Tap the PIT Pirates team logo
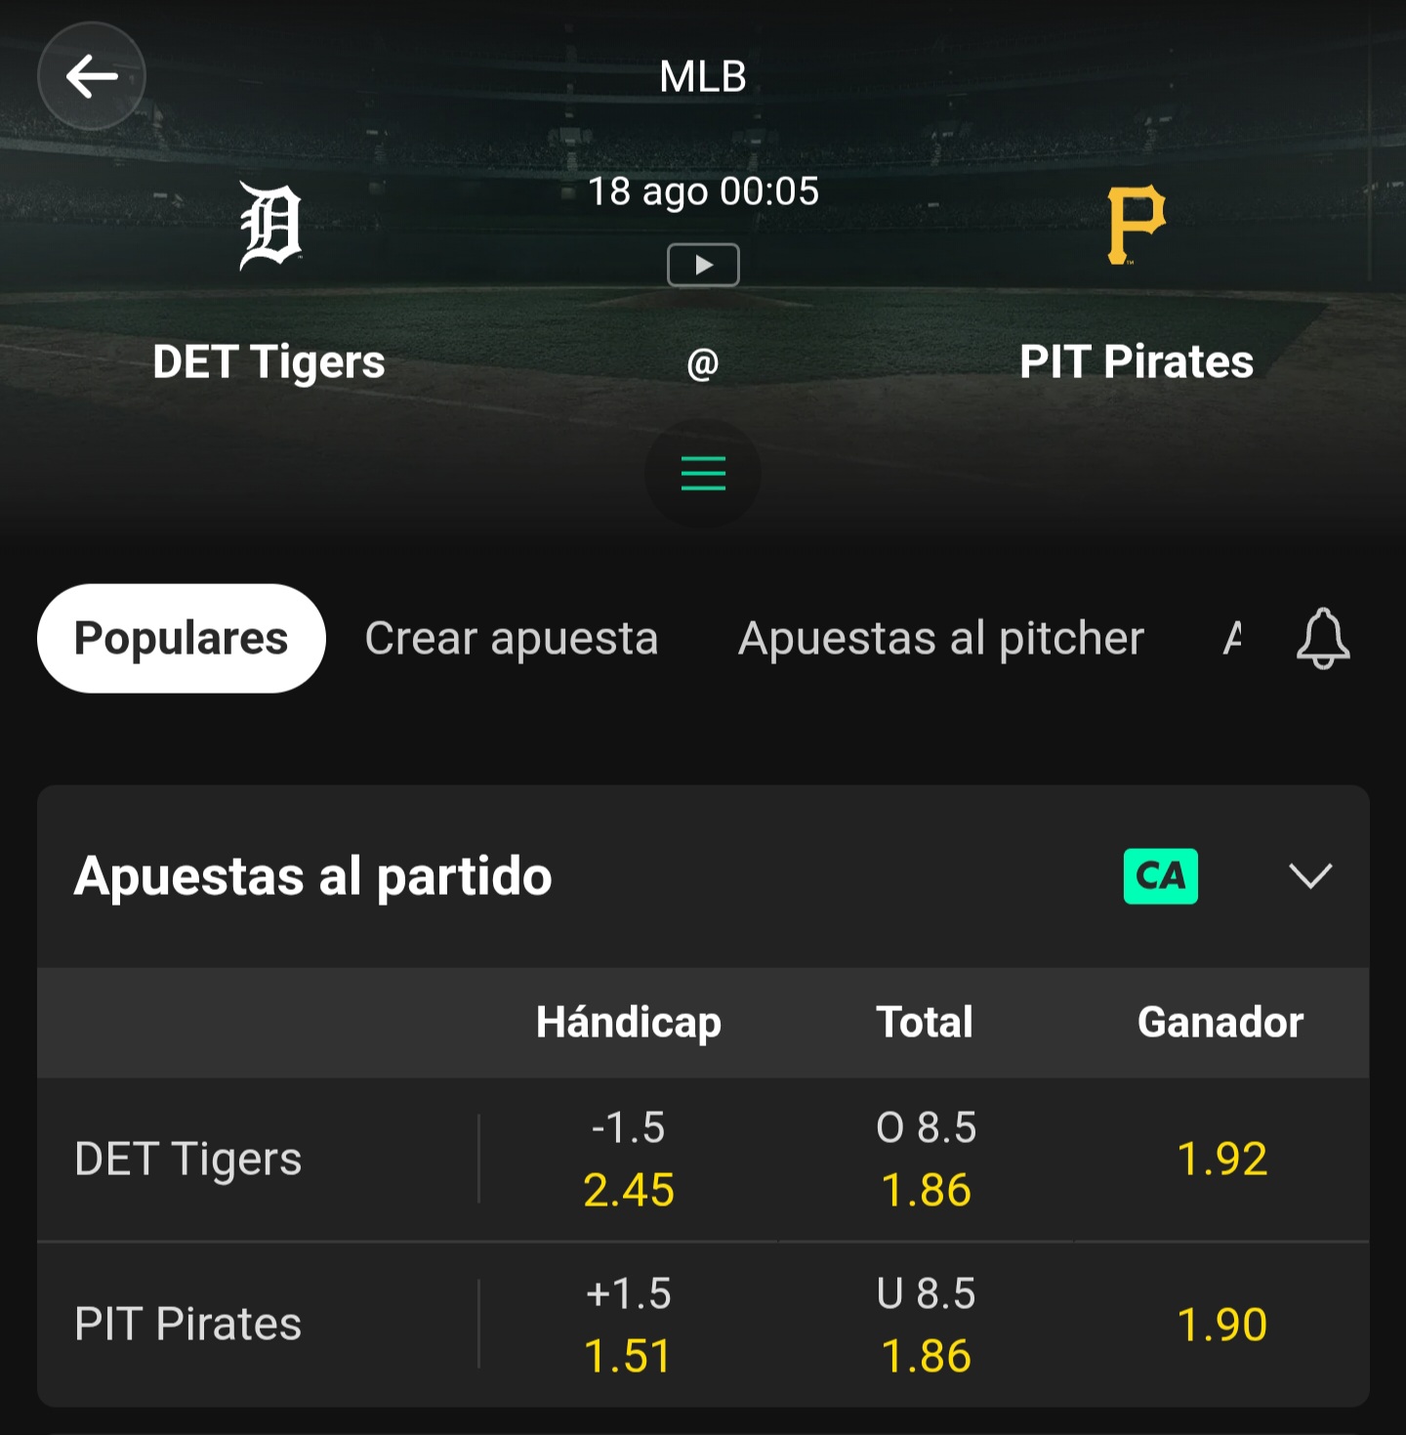 pyautogui.click(x=1136, y=226)
